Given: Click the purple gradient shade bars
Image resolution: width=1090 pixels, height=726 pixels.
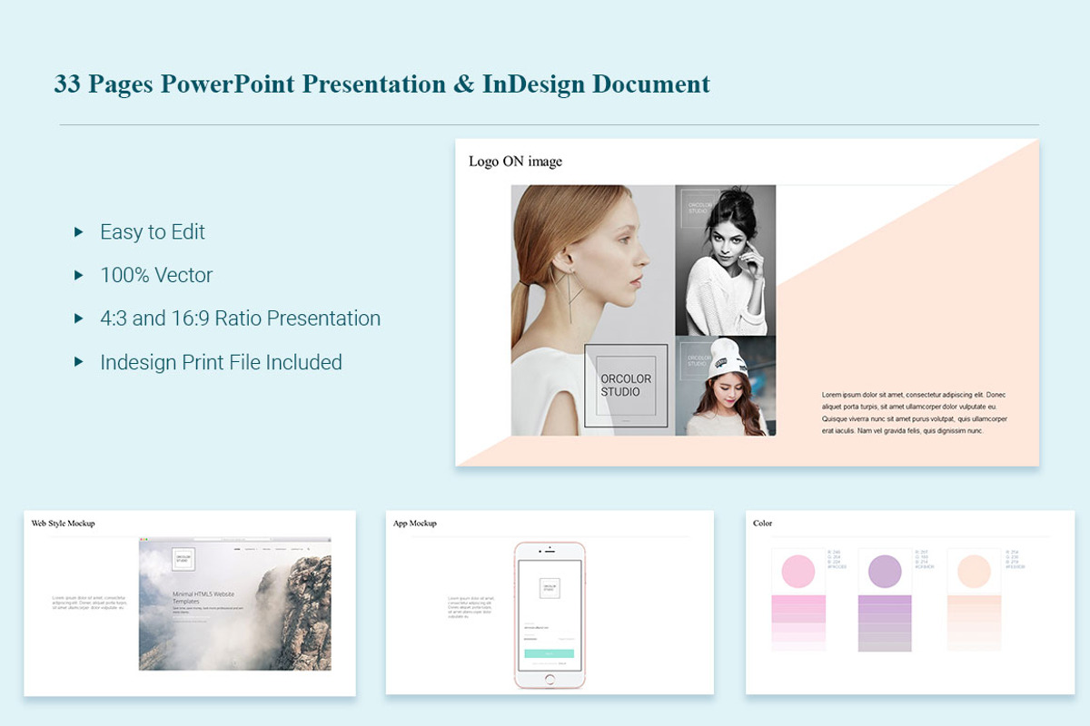Looking at the screenshot, I should pos(885,623).
